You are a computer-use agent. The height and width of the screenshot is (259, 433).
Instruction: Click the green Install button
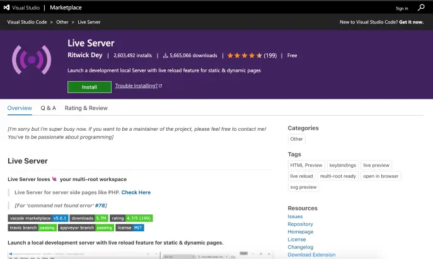click(89, 87)
